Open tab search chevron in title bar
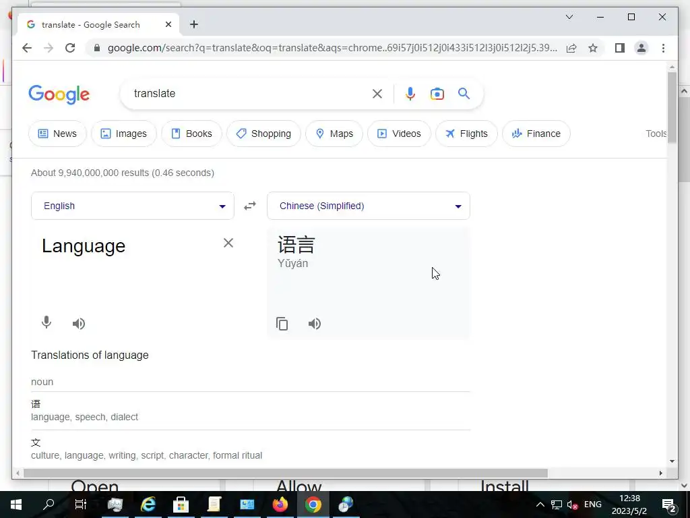The width and height of the screenshot is (690, 518). pyautogui.click(x=569, y=17)
